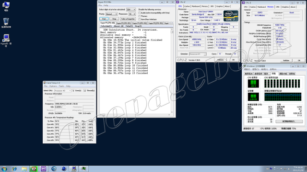Click the Windows Start orb
The height and width of the screenshot is (172, 307).
click(x=4, y=169)
